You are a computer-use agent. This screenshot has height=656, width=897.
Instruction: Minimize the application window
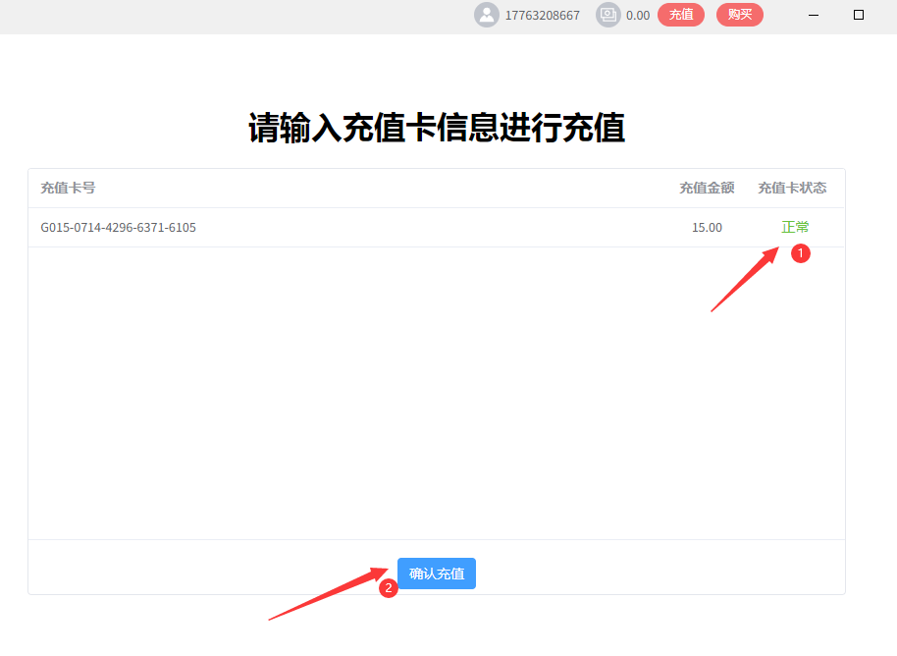click(814, 15)
